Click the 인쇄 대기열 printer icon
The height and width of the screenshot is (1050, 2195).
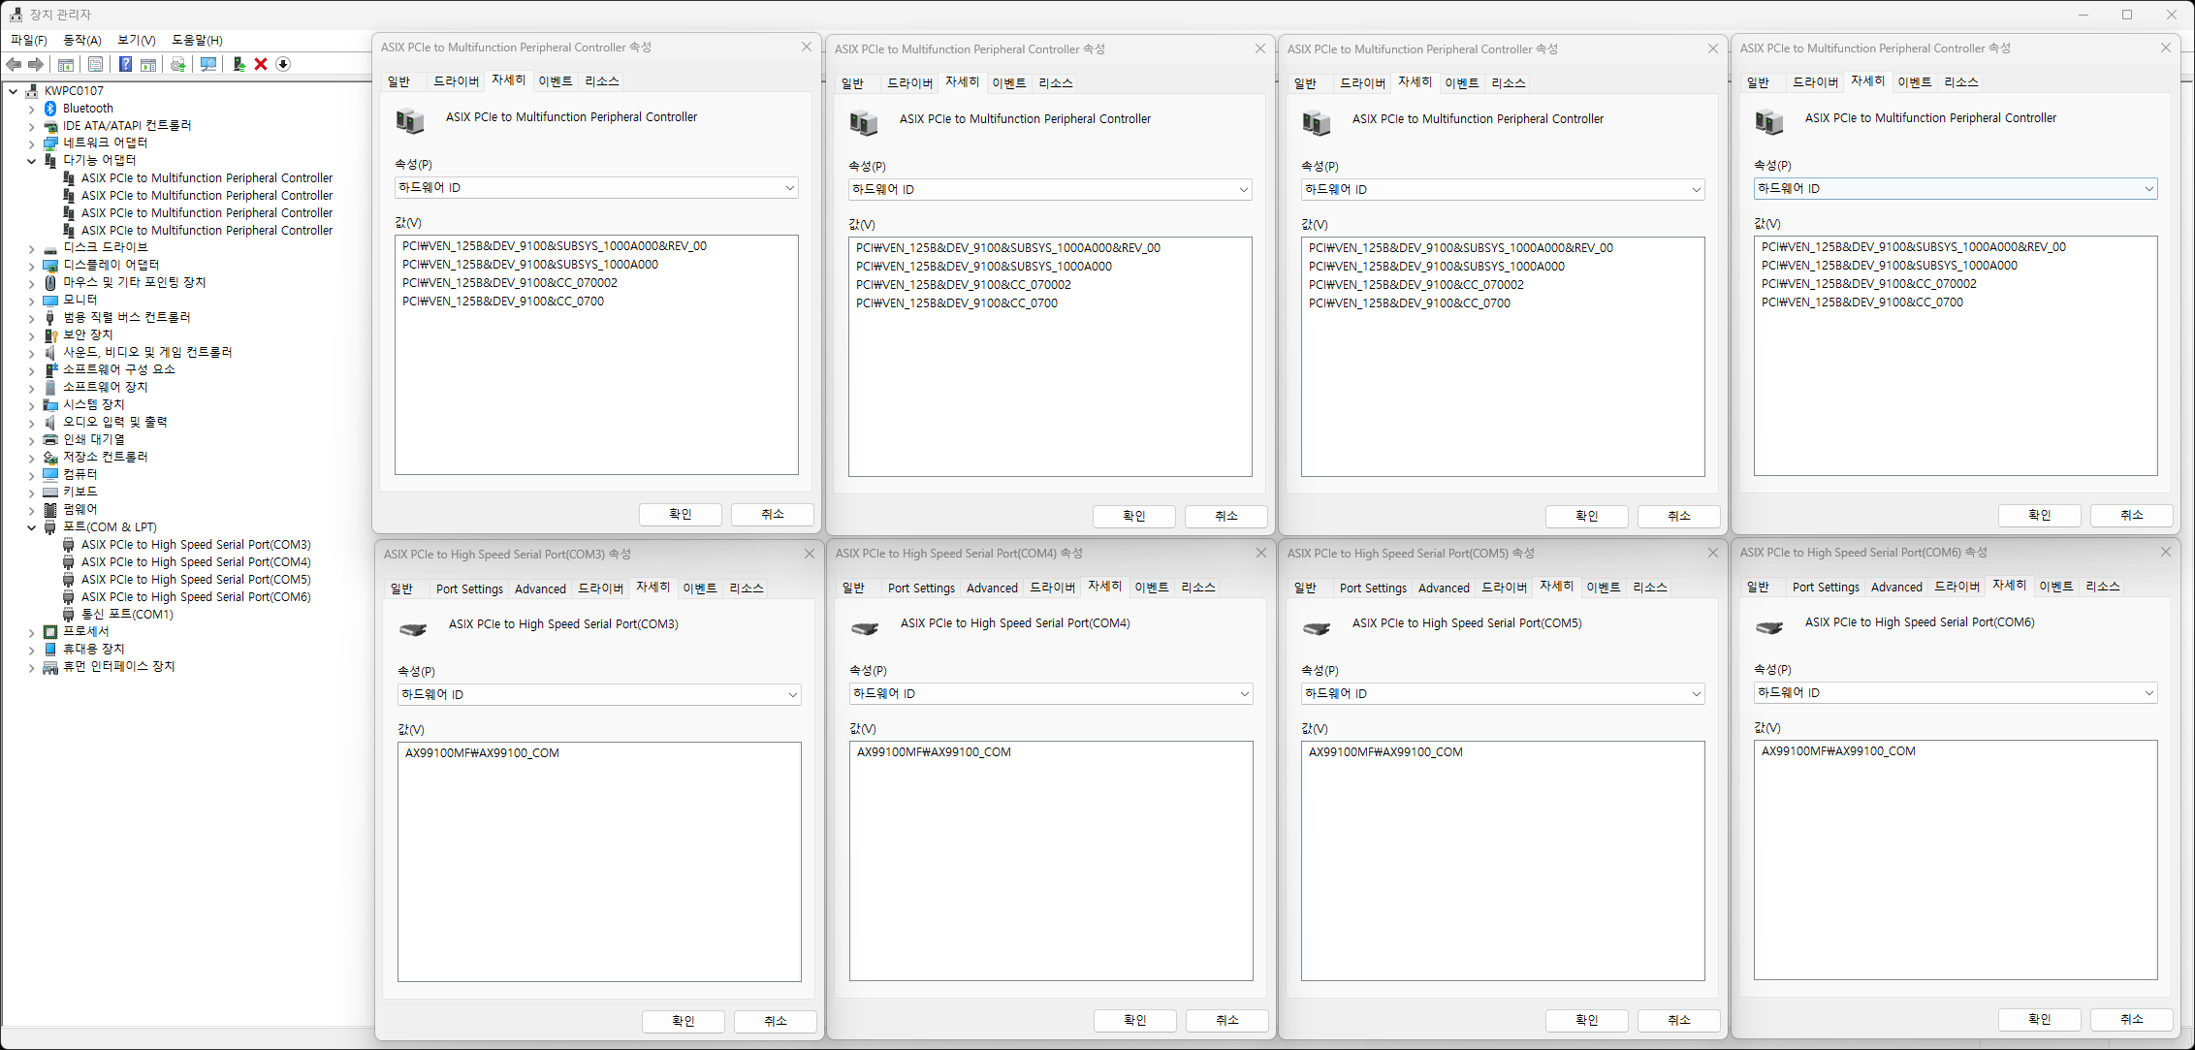50,440
